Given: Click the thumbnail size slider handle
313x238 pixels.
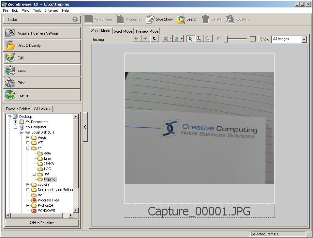Looking at the screenshot, I should [226, 39].
